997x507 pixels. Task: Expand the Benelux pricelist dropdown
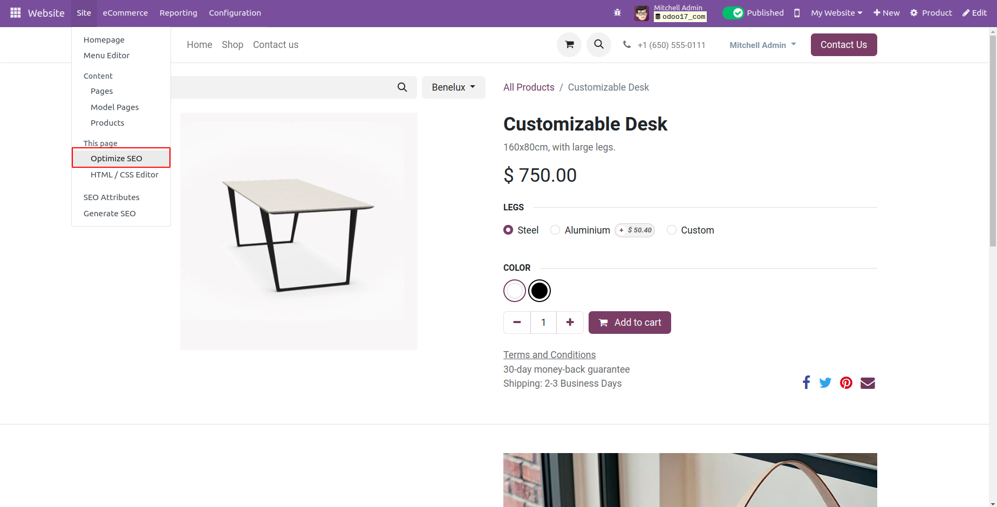[x=453, y=87]
